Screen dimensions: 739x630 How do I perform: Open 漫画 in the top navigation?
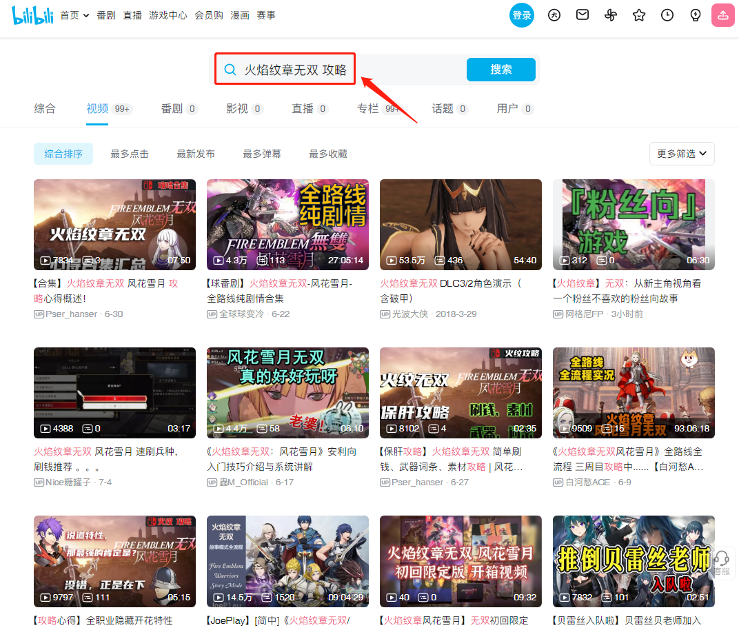point(240,16)
